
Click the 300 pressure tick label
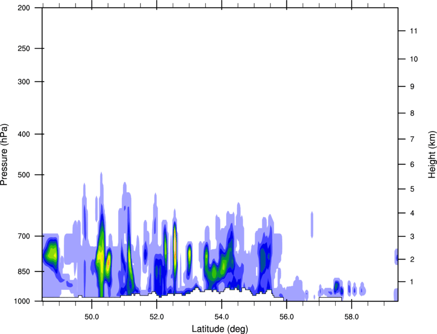click(24, 82)
